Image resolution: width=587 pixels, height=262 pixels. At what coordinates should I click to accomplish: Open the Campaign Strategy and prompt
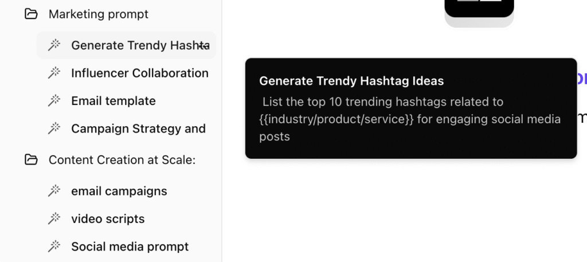tap(138, 129)
